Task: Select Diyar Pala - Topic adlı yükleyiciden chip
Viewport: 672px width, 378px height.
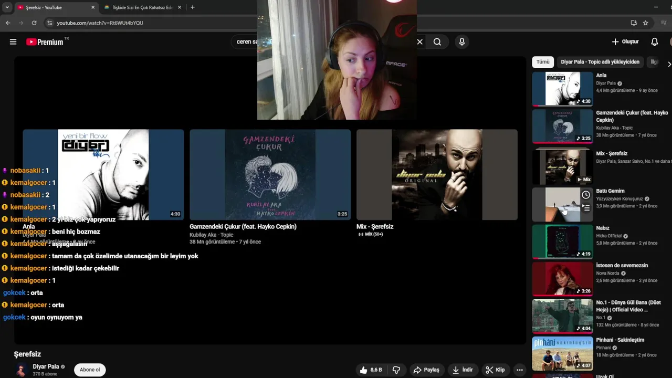Action: pyautogui.click(x=600, y=62)
